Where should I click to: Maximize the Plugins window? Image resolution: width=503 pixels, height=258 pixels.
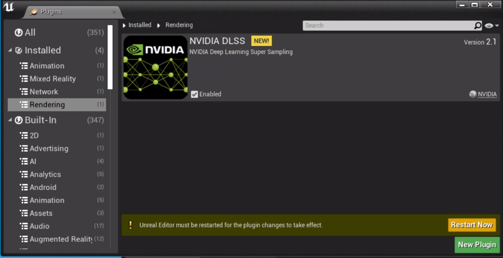(474, 5)
